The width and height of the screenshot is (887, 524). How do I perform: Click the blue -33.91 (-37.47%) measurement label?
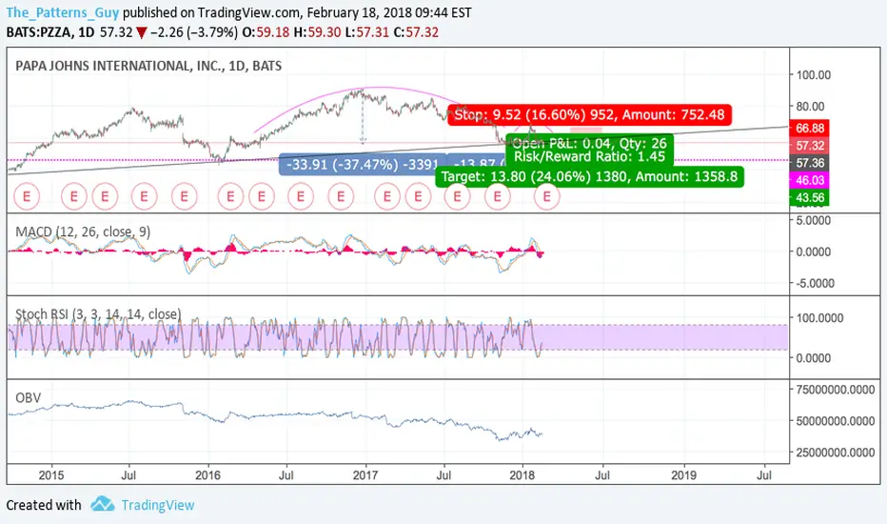(362, 165)
